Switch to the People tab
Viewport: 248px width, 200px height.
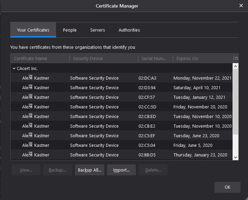(69, 30)
